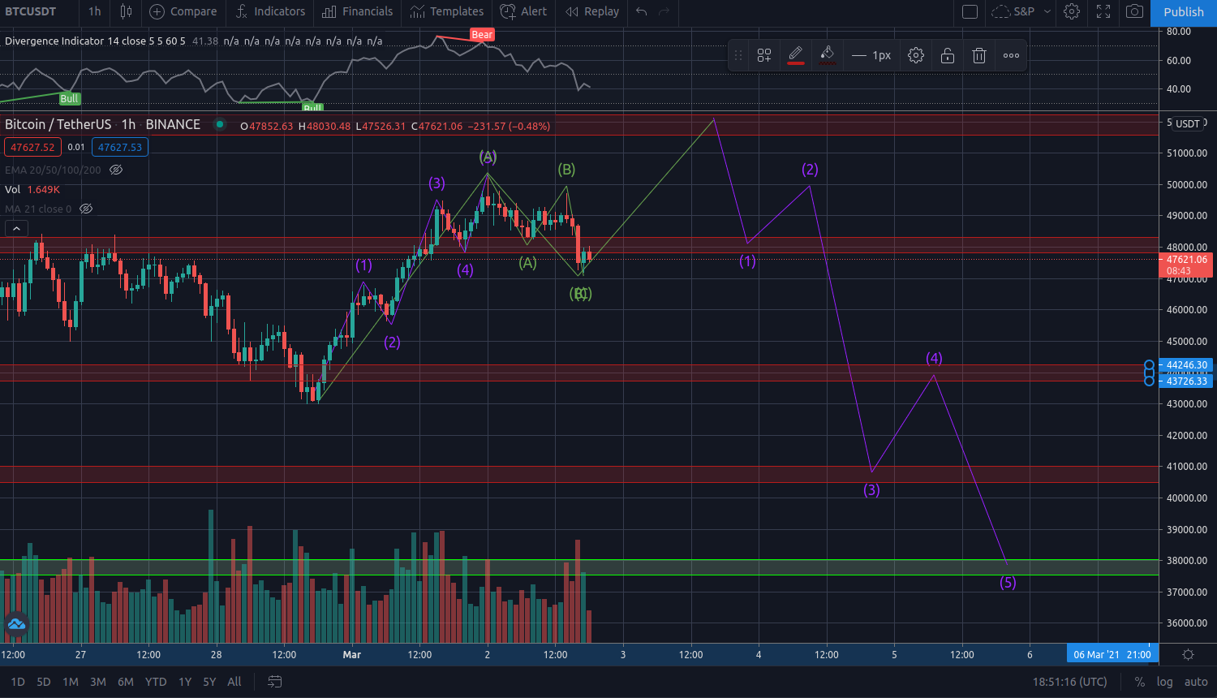1217x698 pixels.
Task: Open time axis settings gear at bottom right
Action: point(1188,654)
